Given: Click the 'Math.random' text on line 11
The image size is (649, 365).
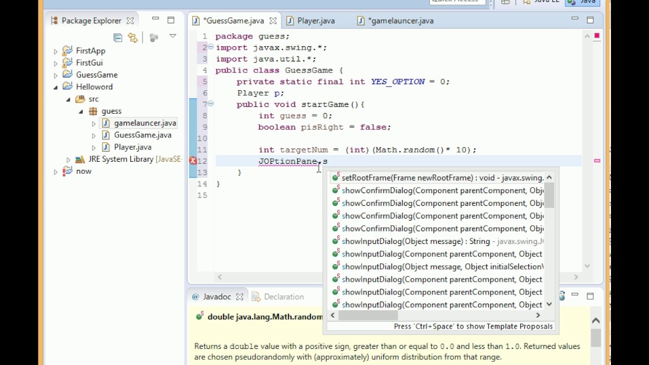Looking at the screenshot, I should [x=405, y=150].
